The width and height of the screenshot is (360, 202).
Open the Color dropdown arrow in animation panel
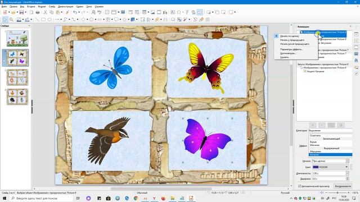tap(346, 167)
